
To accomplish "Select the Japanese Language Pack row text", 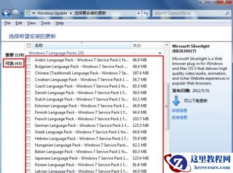I will point(82,158).
